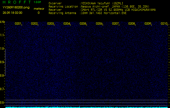This screenshot has width=170, height=108.
Task: Click the Receiving Antenna label
Action: pyautogui.click(x=62, y=13)
